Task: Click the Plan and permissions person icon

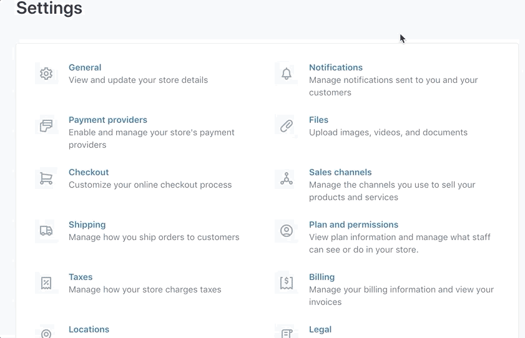Action: pos(287,231)
